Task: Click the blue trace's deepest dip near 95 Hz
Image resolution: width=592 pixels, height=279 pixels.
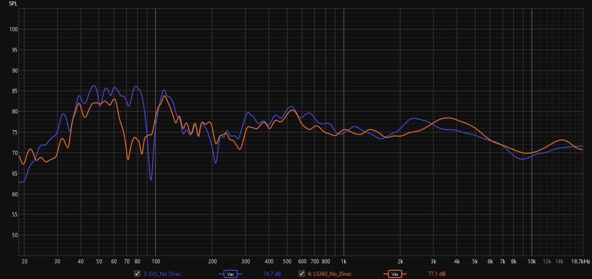Action: [151, 180]
